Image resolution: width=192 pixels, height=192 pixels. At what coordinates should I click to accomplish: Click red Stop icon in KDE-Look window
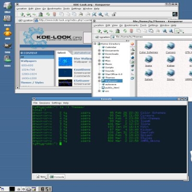coord(54,14)
